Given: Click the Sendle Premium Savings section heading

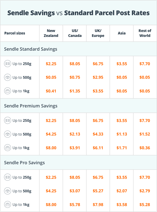Looking at the screenshot, I should coord(31,106).
